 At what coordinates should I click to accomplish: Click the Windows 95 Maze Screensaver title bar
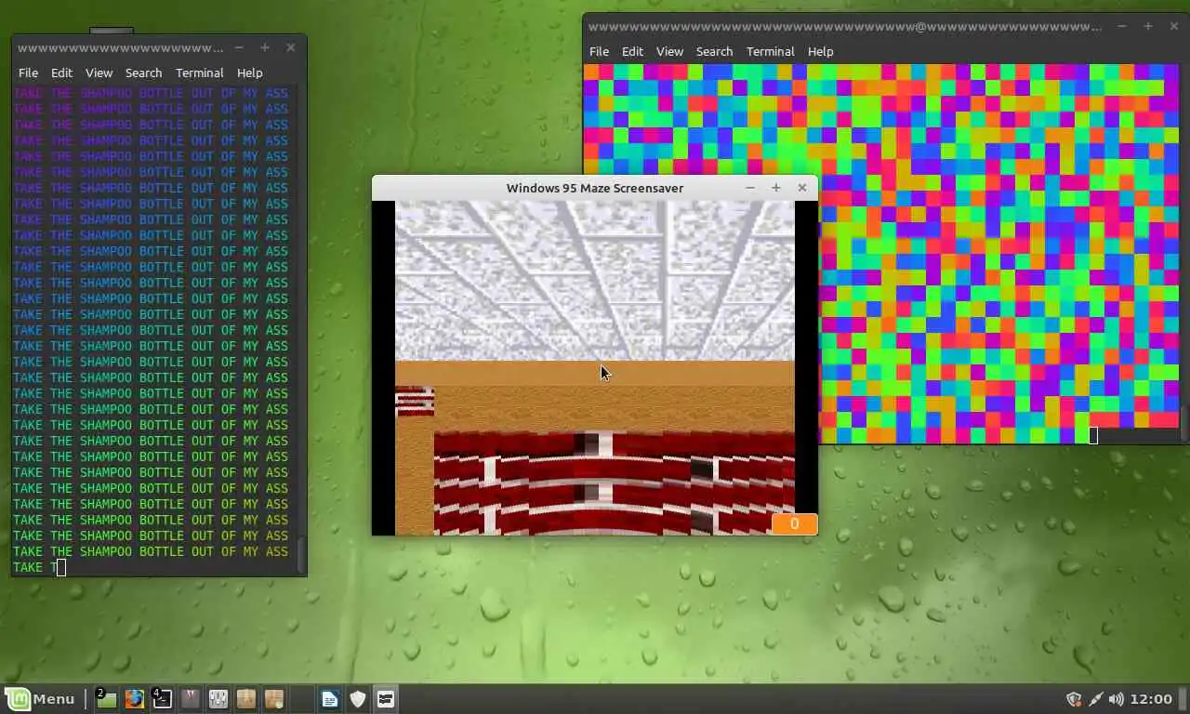coord(595,188)
